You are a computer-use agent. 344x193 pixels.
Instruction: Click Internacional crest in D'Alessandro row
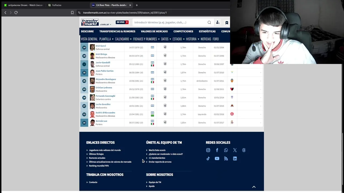[x=232, y=114]
